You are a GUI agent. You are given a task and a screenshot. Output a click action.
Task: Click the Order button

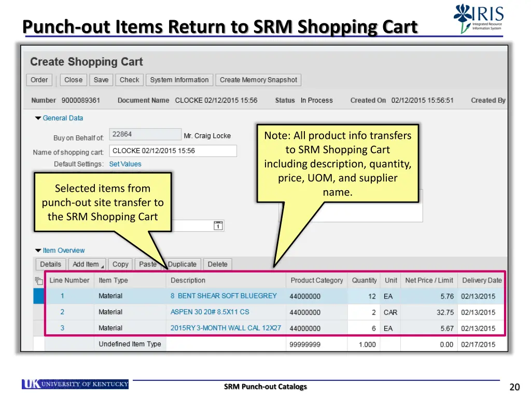point(39,80)
